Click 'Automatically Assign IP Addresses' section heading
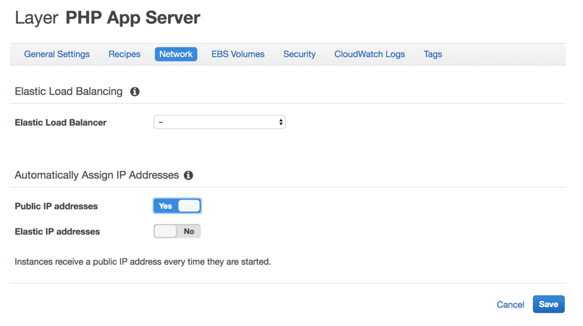The height and width of the screenshot is (326, 583). click(x=97, y=176)
